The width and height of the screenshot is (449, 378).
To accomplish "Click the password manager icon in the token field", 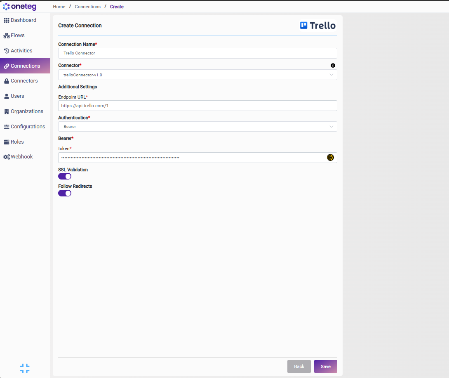I will click(330, 157).
